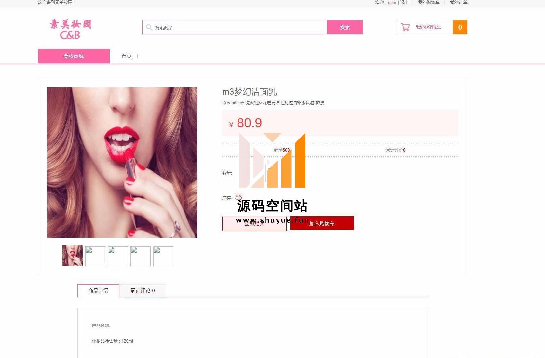Select the third product thumbnail
This screenshot has width=545, height=358.
(118, 256)
